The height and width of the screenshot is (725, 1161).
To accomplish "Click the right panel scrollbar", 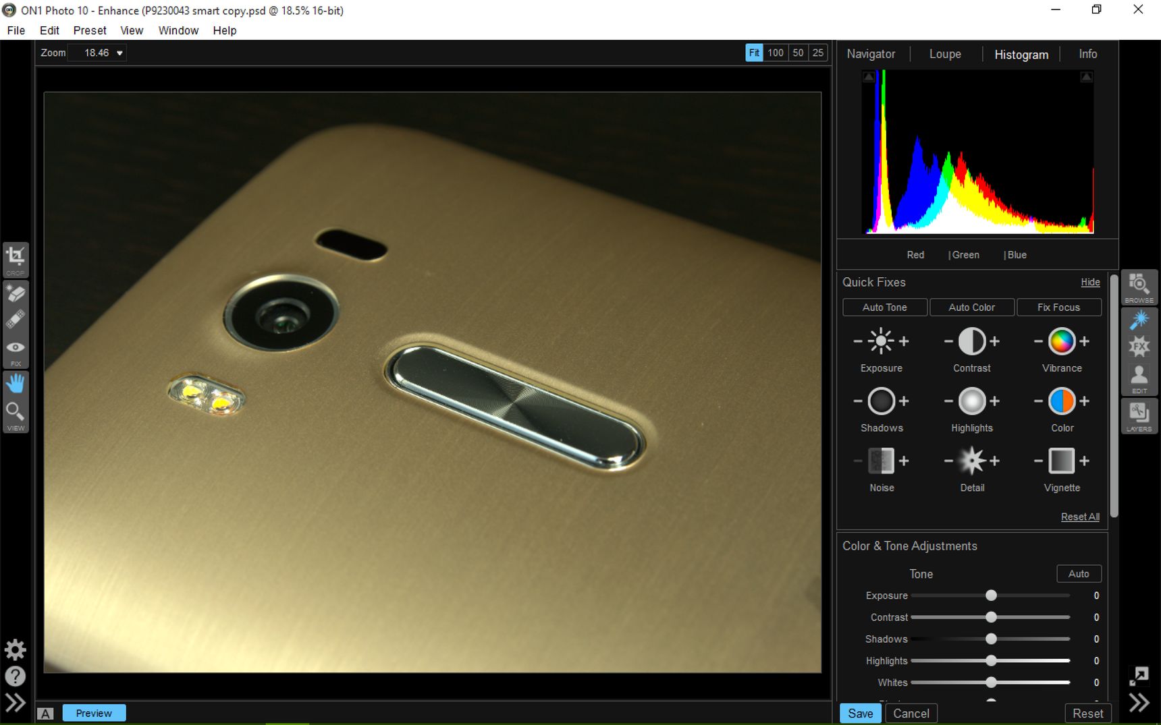I will [x=1114, y=395].
